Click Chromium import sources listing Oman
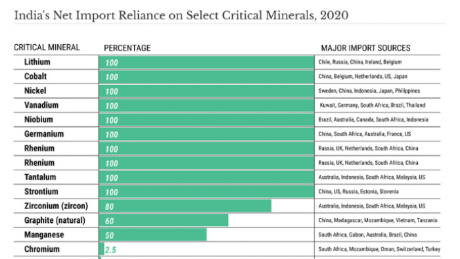 click(x=379, y=249)
